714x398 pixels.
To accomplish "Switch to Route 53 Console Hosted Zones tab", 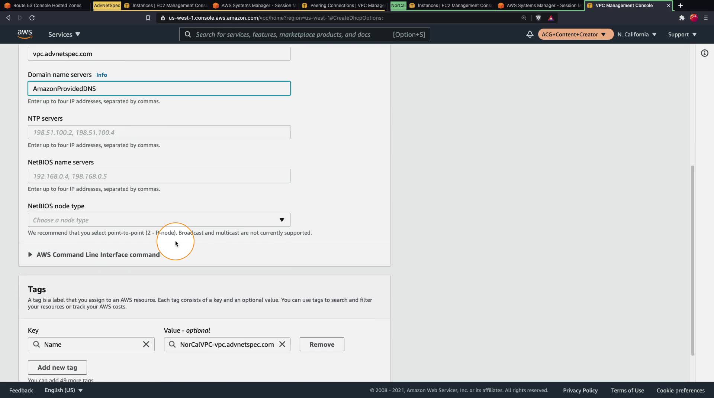I will pyautogui.click(x=43, y=6).
